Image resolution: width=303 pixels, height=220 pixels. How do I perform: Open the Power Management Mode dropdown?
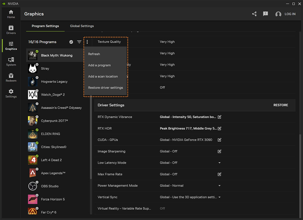tap(220, 186)
